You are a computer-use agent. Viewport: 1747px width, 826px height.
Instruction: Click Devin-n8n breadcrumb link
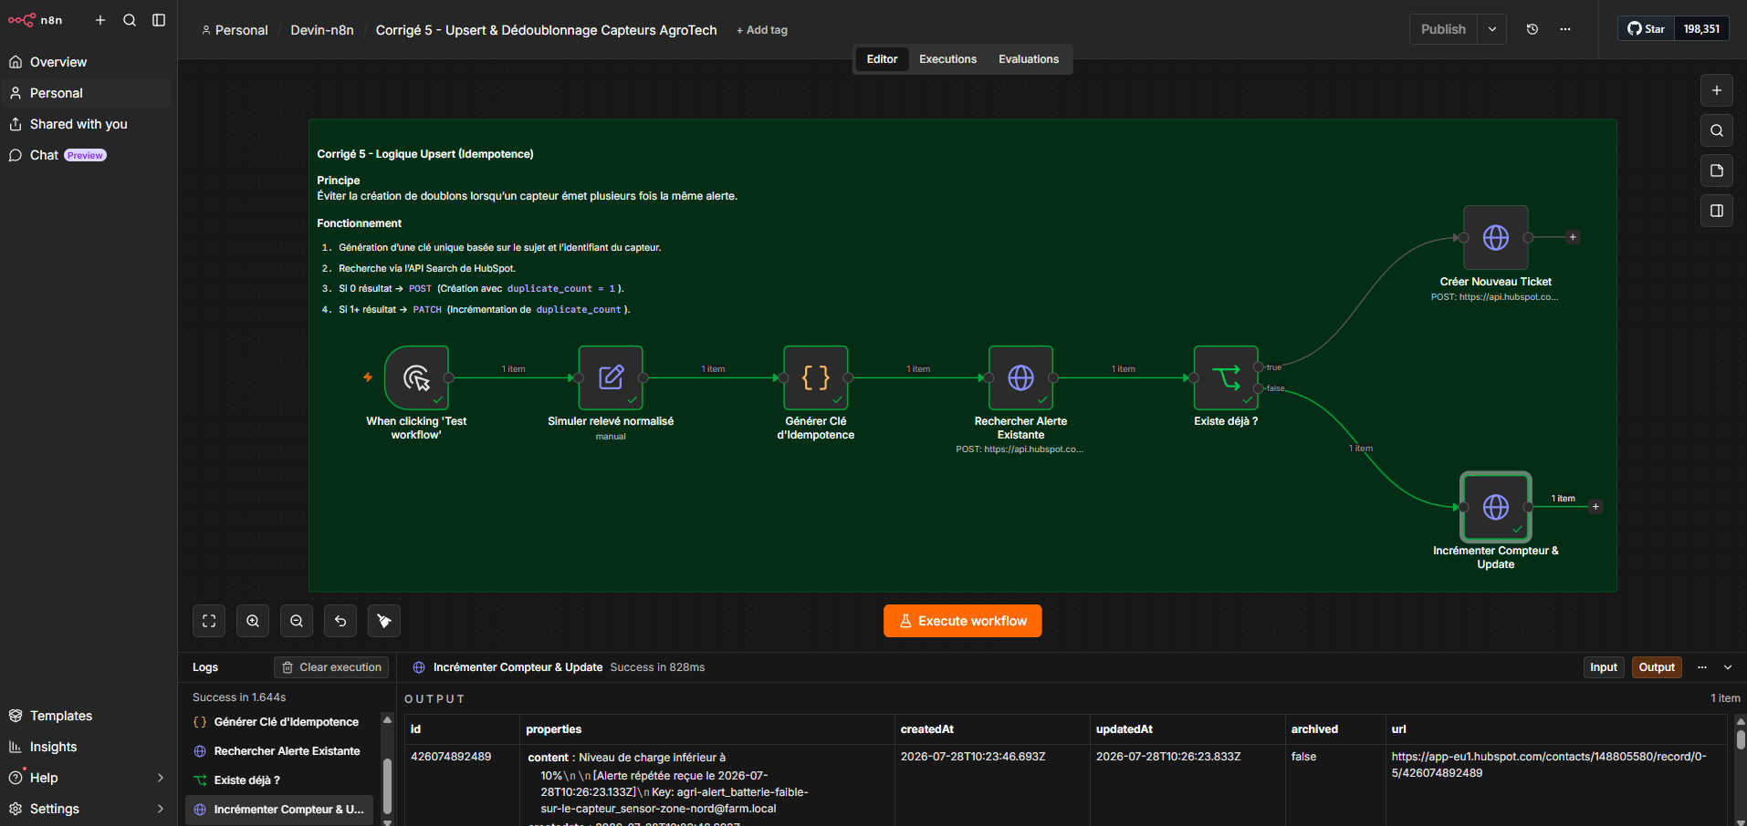click(322, 30)
